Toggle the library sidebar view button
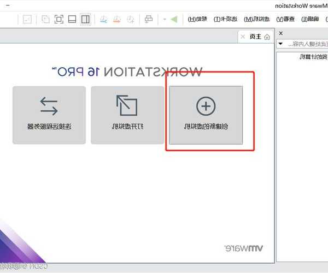 [x=85, y=20]
